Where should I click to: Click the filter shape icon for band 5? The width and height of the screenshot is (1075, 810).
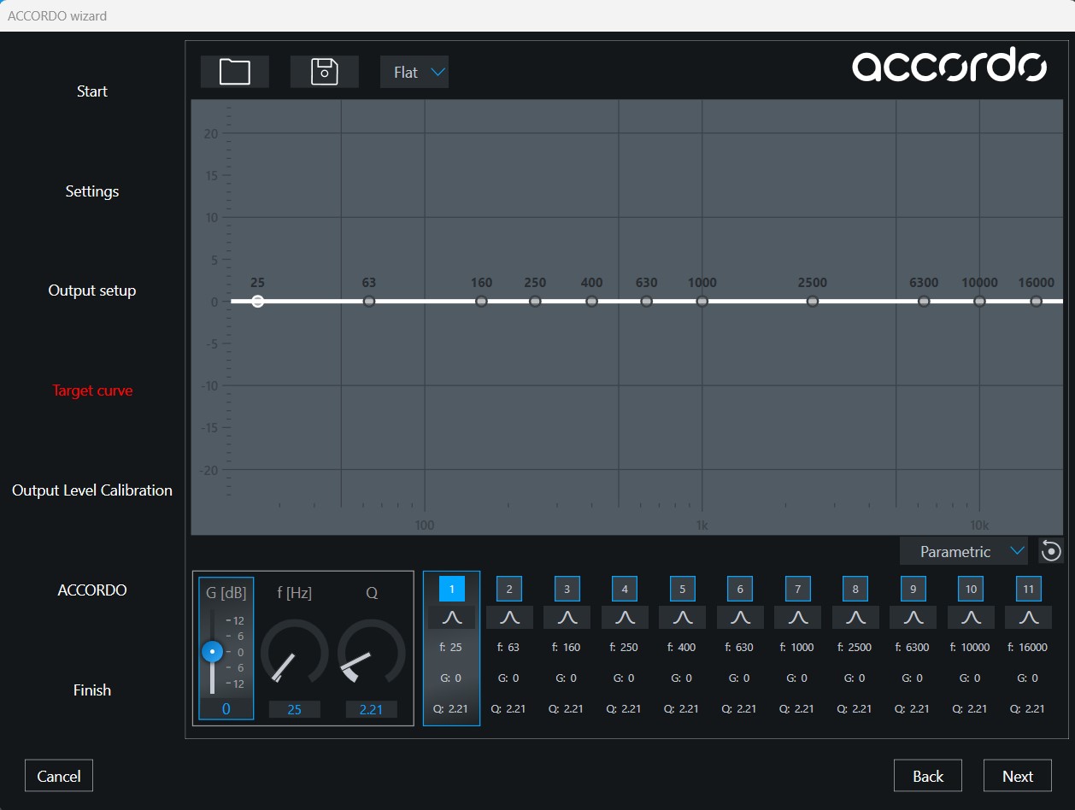click(683, 617)
